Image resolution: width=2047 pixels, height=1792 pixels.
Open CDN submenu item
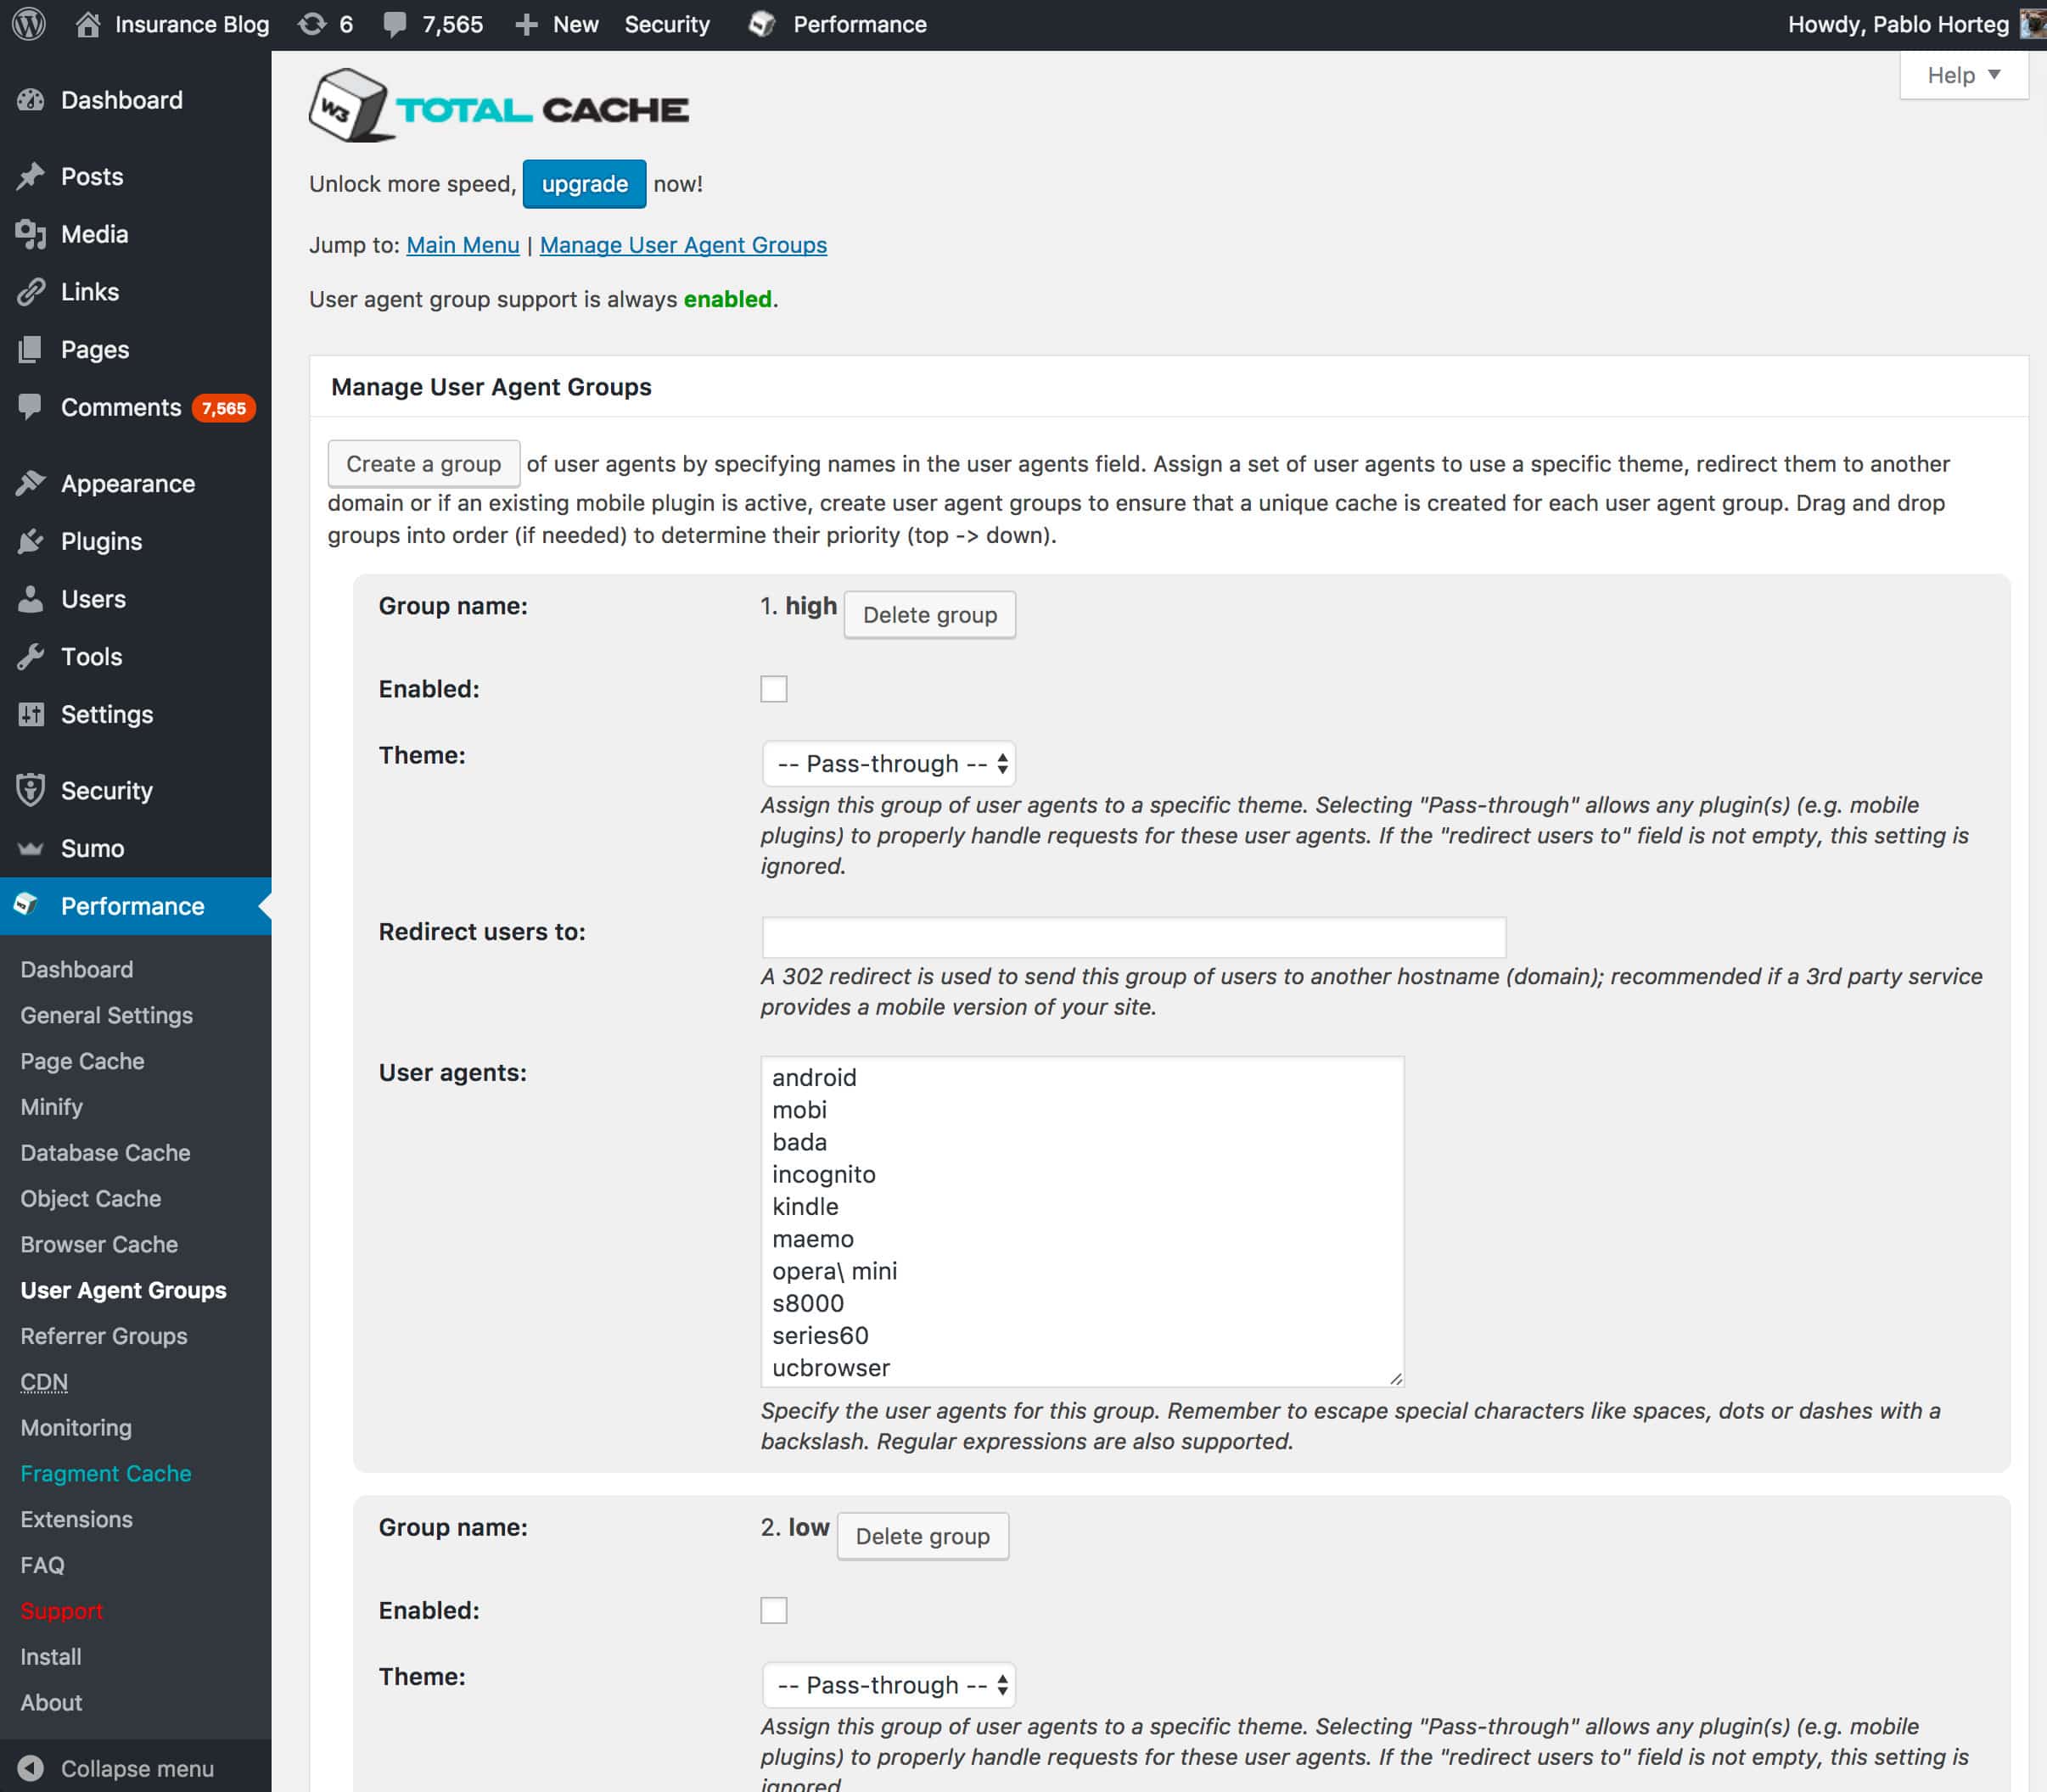coord(44,1382)
